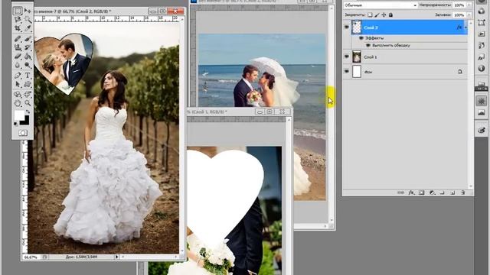Select the Eyedropper tool
This screenshot has height=275, width=490.
(28, 28)
